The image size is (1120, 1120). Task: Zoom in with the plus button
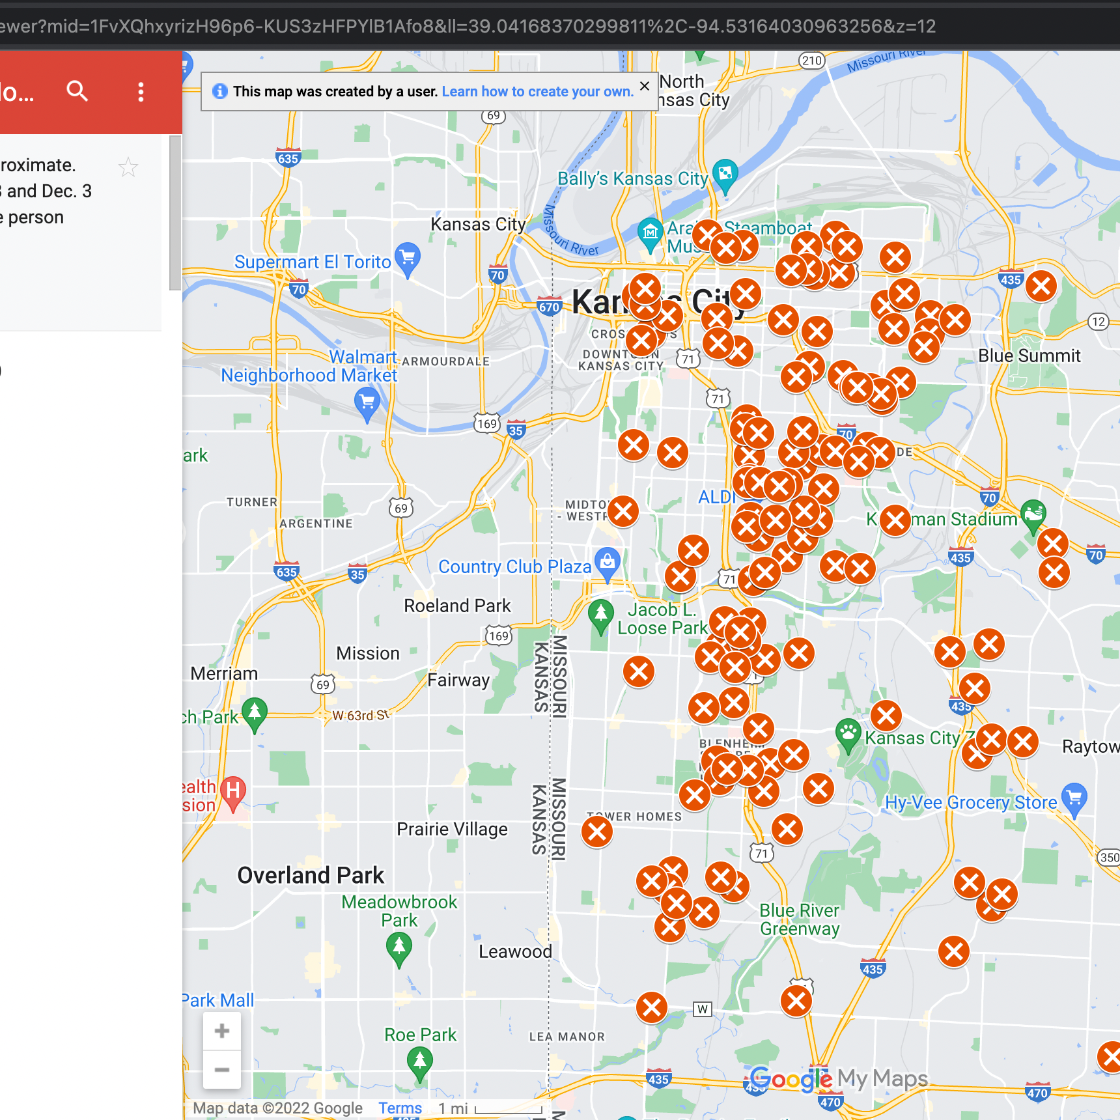click(x=222, y=1031)
